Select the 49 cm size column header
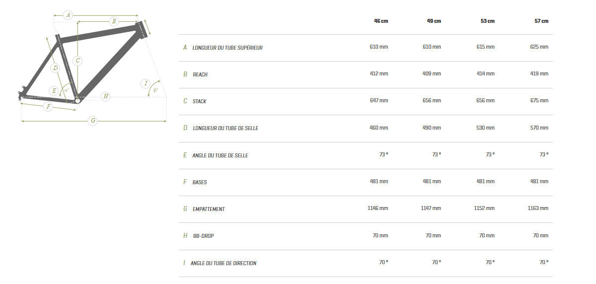Image resolution: width=596 pixels, height=284 pixels. (434, 21)
